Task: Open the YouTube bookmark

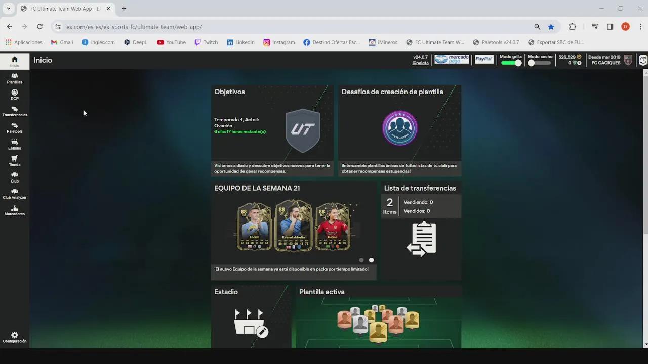Action: tap(171, 42)
